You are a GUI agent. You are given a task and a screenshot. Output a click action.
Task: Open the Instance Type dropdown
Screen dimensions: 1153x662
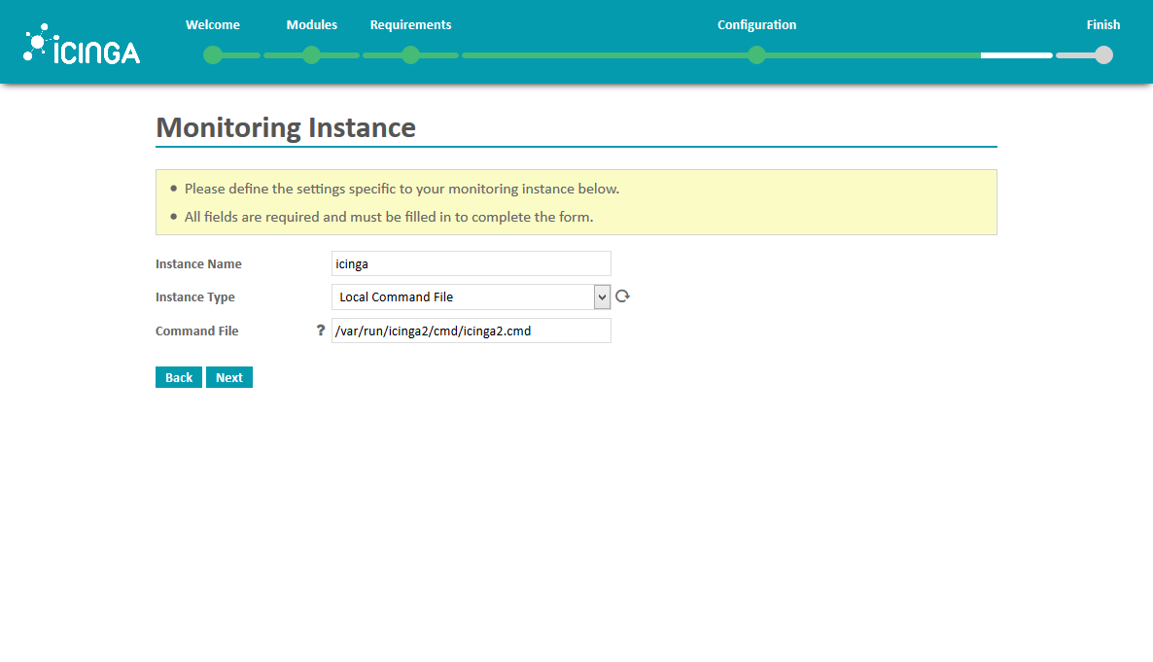click(x=471, y=297)
